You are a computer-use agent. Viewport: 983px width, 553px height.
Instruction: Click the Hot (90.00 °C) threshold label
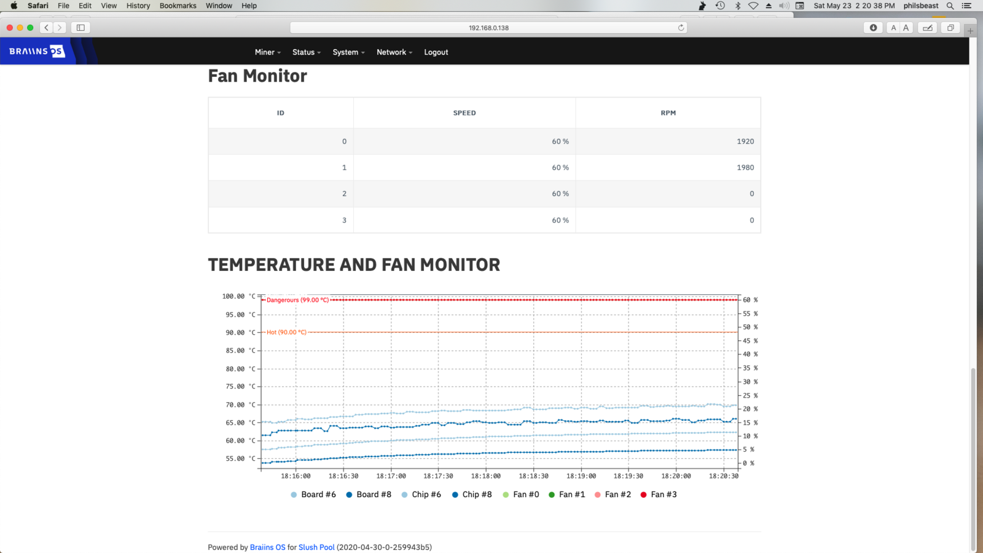[286, 332]
